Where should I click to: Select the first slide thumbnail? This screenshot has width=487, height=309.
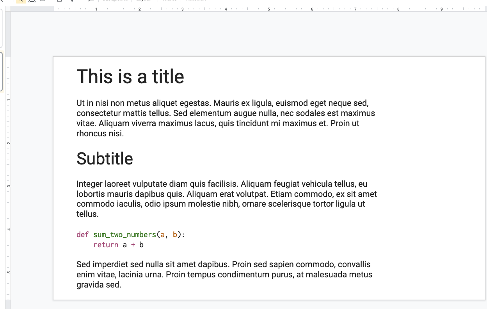[2, 27]
